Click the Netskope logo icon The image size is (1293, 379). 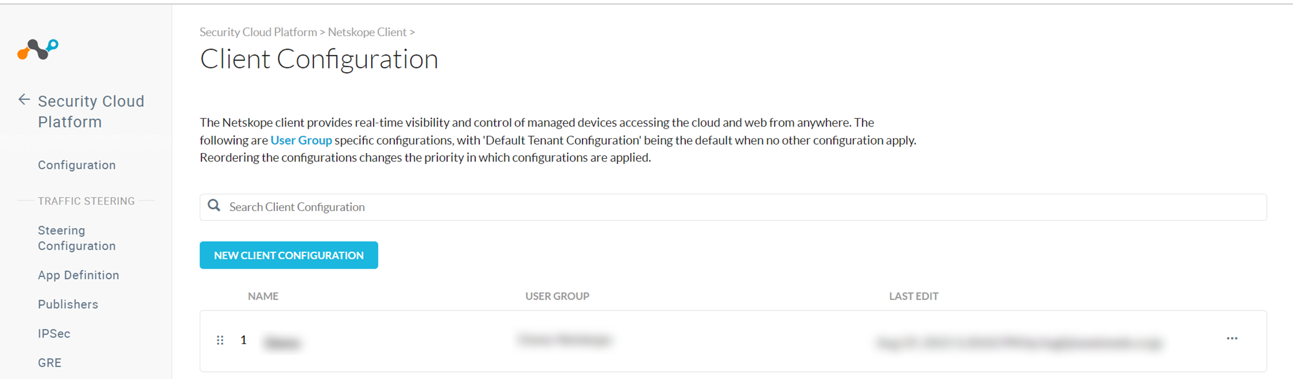tap(37, 48)
